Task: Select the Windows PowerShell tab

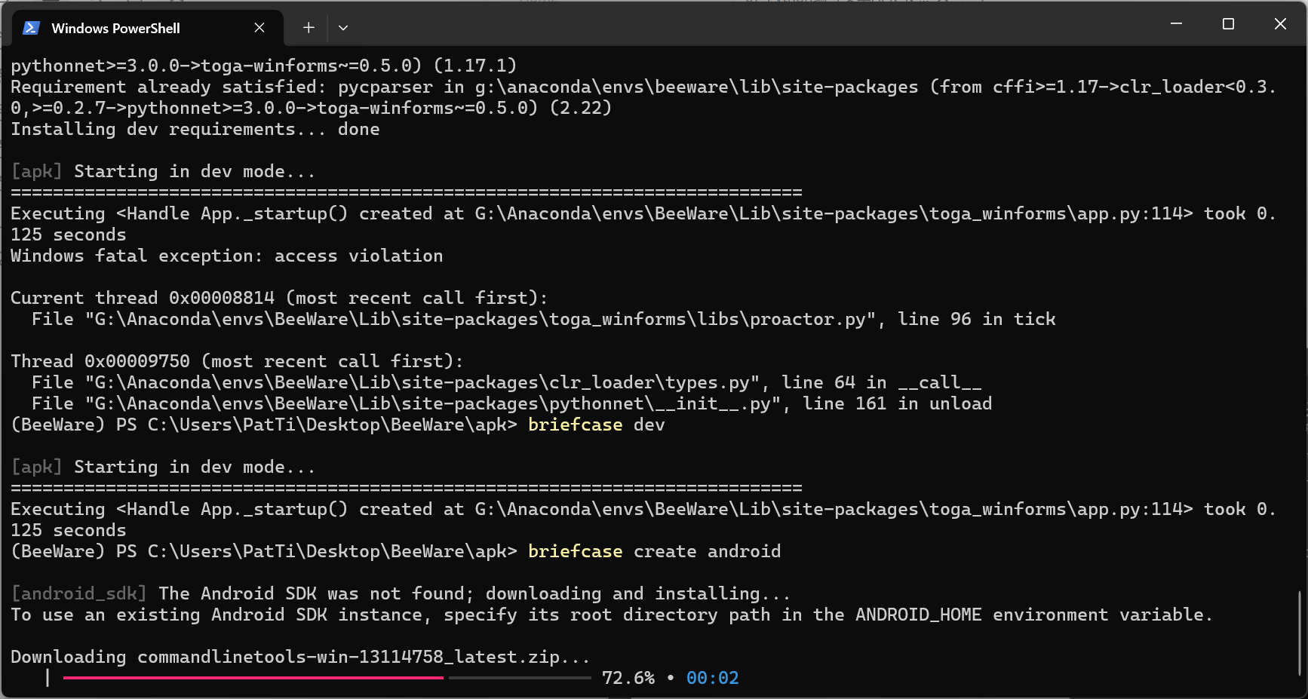Action: point(147,28)
